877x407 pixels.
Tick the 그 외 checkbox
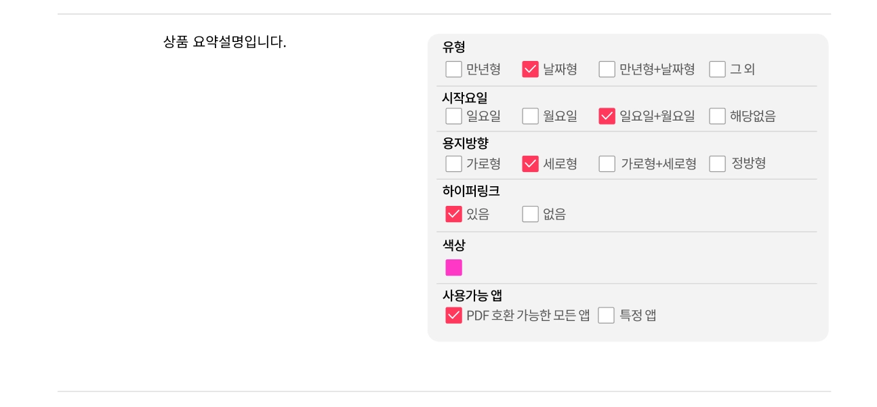pyautogui.click(x=717, y=69)
